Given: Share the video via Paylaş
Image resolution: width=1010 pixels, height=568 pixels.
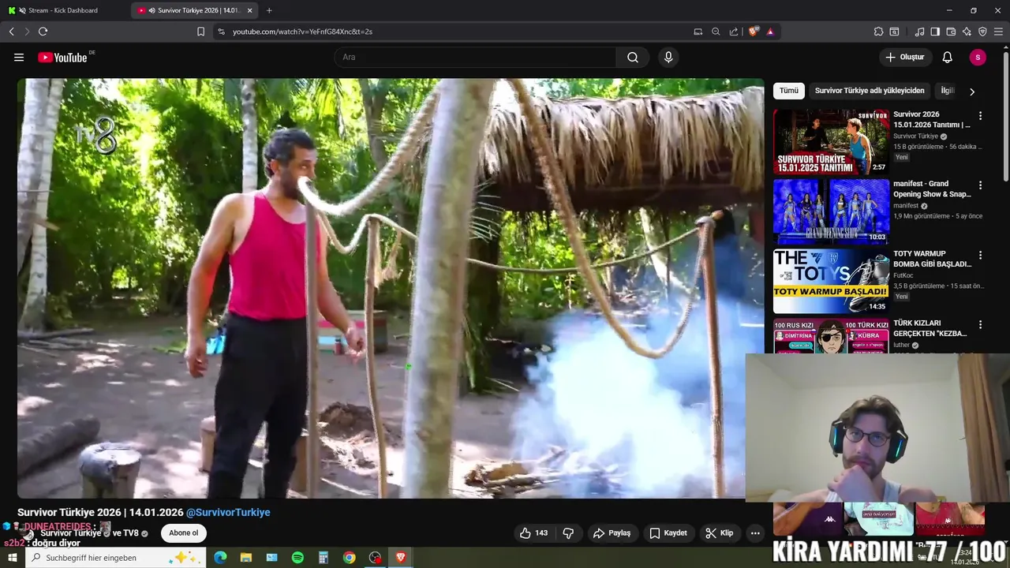Looking at the screenshot, I should pos(612,533).
